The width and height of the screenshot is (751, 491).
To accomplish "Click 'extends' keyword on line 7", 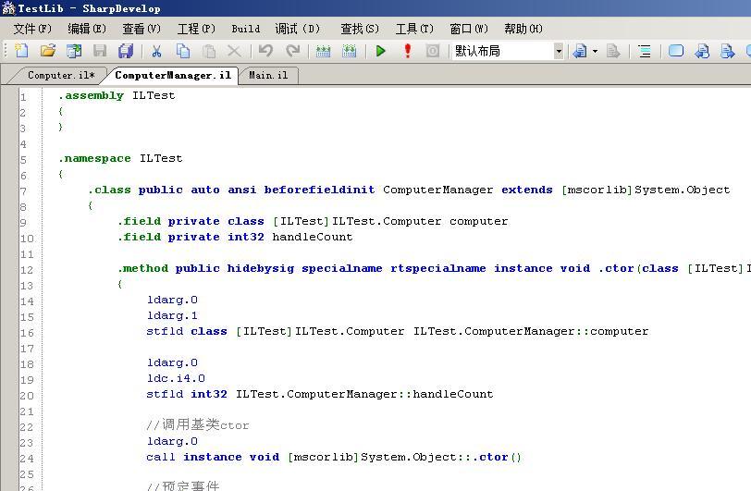I will (x=527, y=190).
